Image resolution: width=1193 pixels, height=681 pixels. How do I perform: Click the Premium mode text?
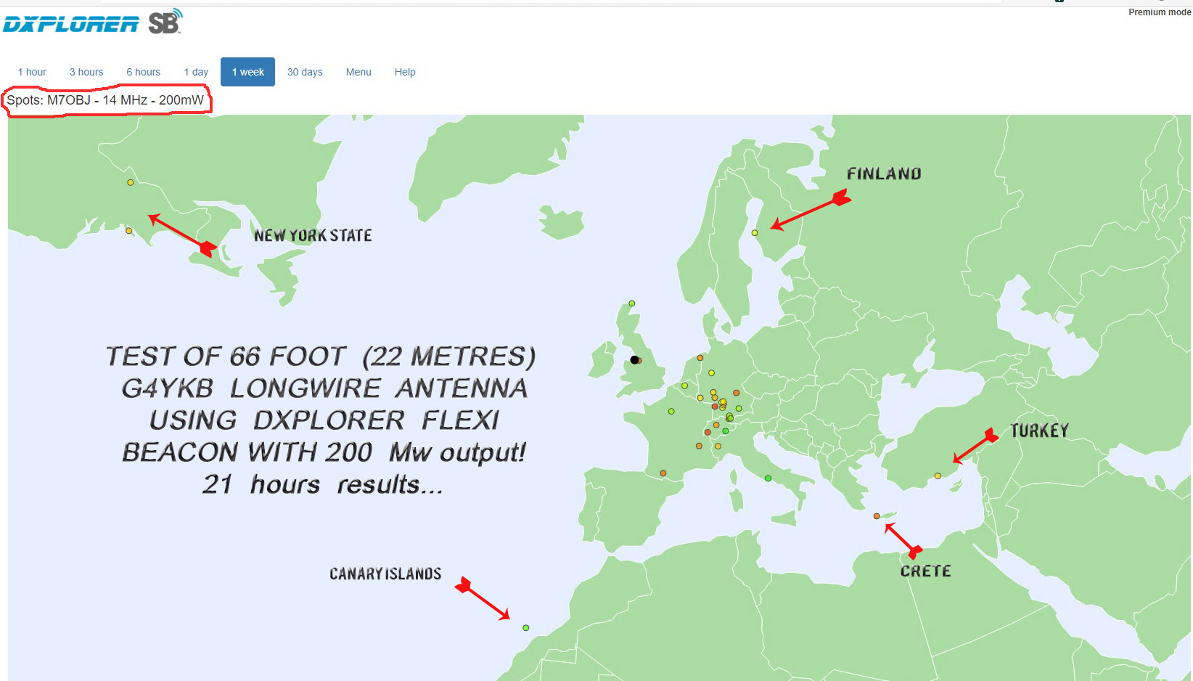(x=1159, y=12)
